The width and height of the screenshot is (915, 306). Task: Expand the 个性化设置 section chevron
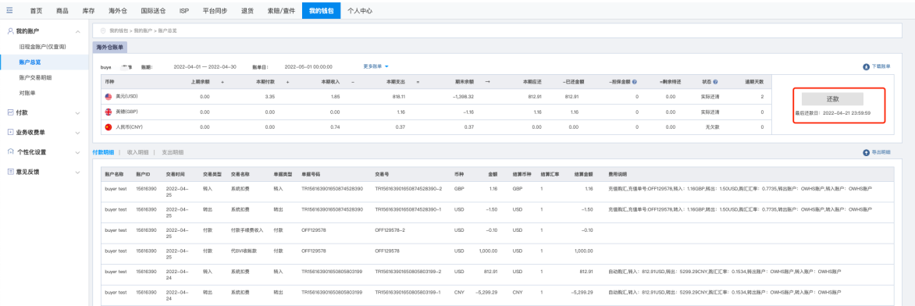point(78,152)
